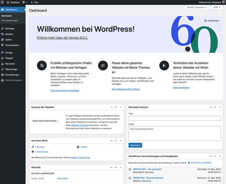Collapse the Zustand der Website panel

coord(121,107)
